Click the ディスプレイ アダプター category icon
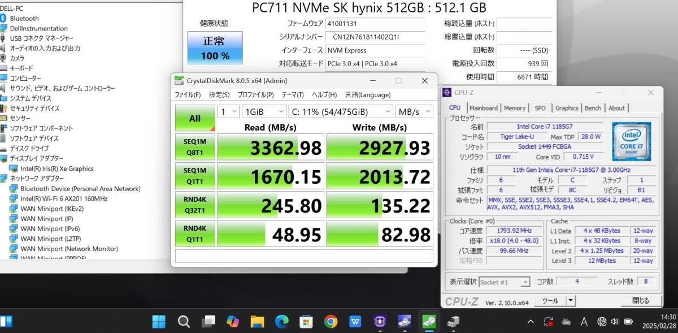This screenshot has width=678, height=333. [3, 158]
